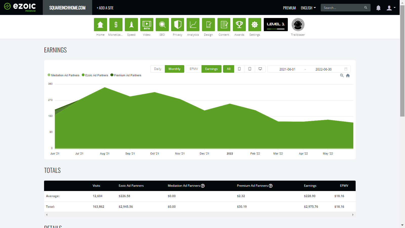
Task: Select the average earnings value $228.90
Action: [310, 196]
